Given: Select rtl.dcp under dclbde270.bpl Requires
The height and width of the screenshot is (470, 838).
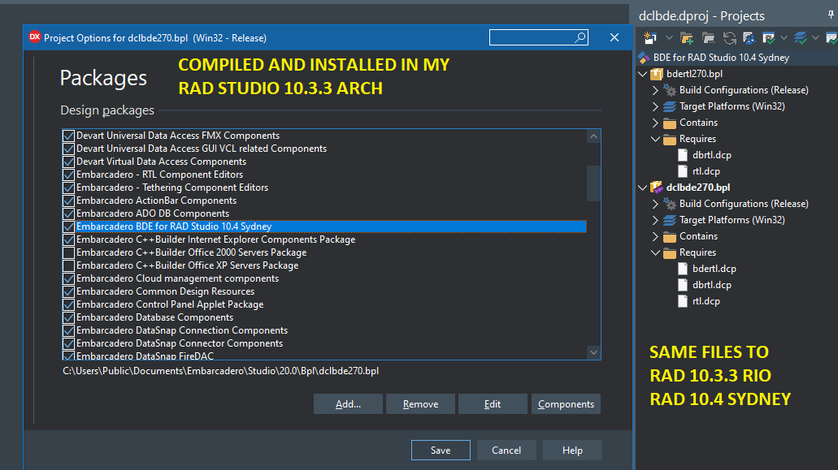Looking at the screenshot, I should [x=706, y=301].
